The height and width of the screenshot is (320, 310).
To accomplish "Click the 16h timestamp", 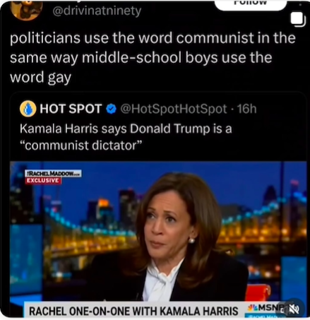I will 246,109.
